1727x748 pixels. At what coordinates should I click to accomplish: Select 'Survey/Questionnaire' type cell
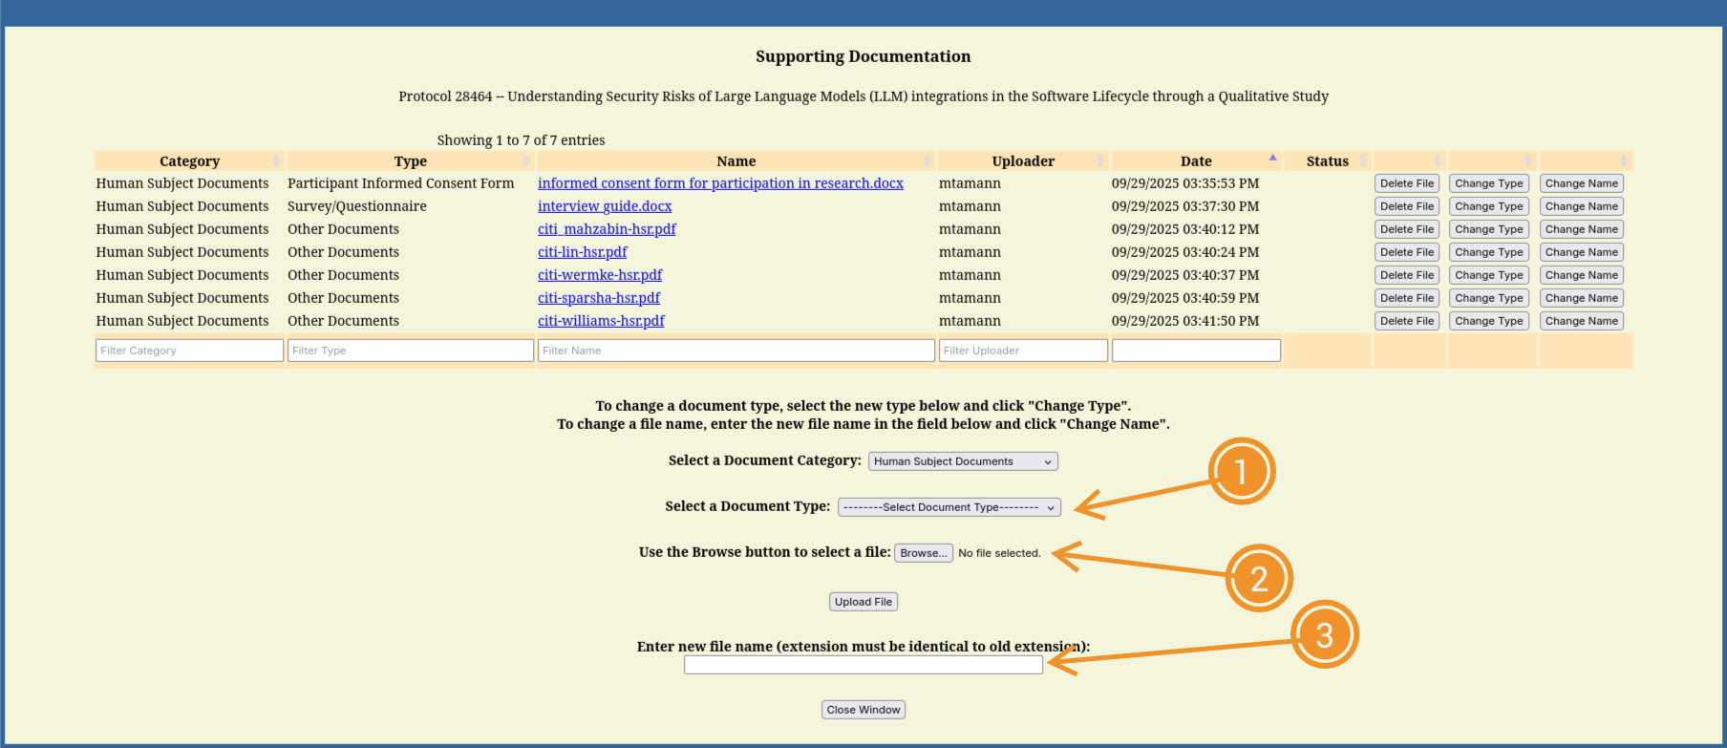click(356, 206)
